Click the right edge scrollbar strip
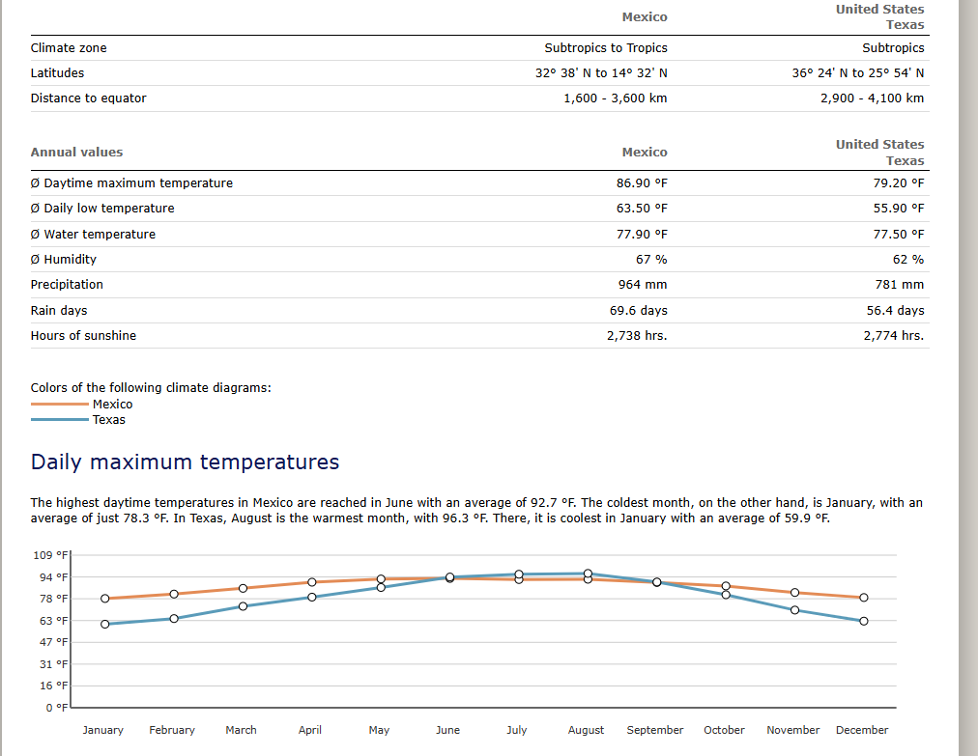The width and height of the screenshot is (978, 756). (x=968, y=378)
